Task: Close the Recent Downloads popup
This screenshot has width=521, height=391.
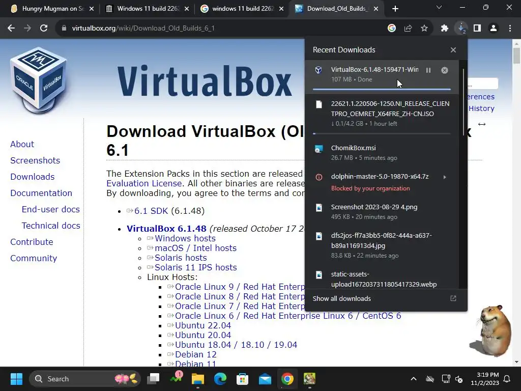Action: pos(453,50)
